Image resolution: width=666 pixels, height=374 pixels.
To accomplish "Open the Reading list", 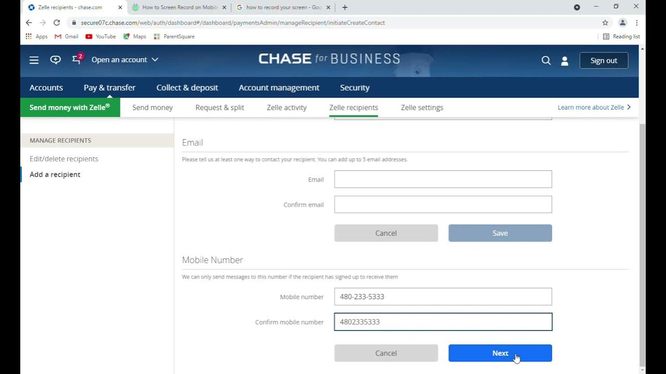I will (621, 36).
